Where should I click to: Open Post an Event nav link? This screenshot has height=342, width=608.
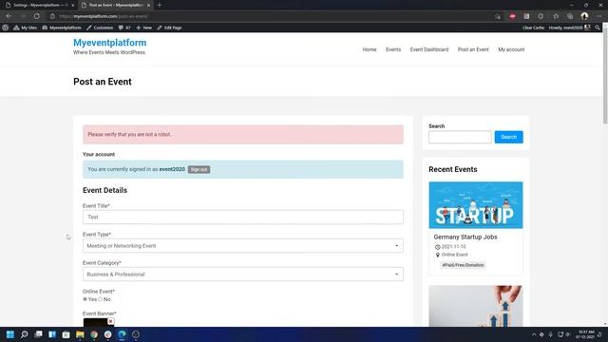click(x=473, y=49)
